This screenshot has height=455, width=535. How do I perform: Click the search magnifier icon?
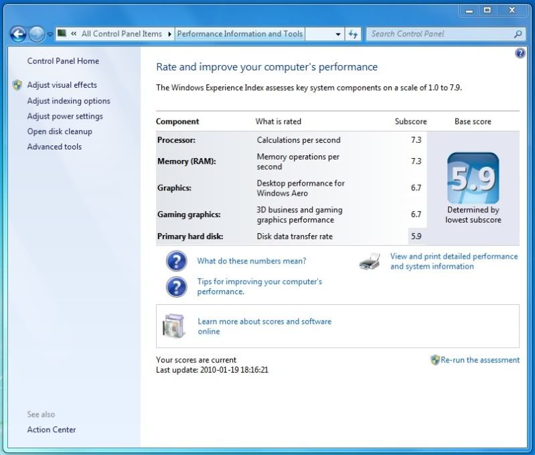click(x=518, y=34)
